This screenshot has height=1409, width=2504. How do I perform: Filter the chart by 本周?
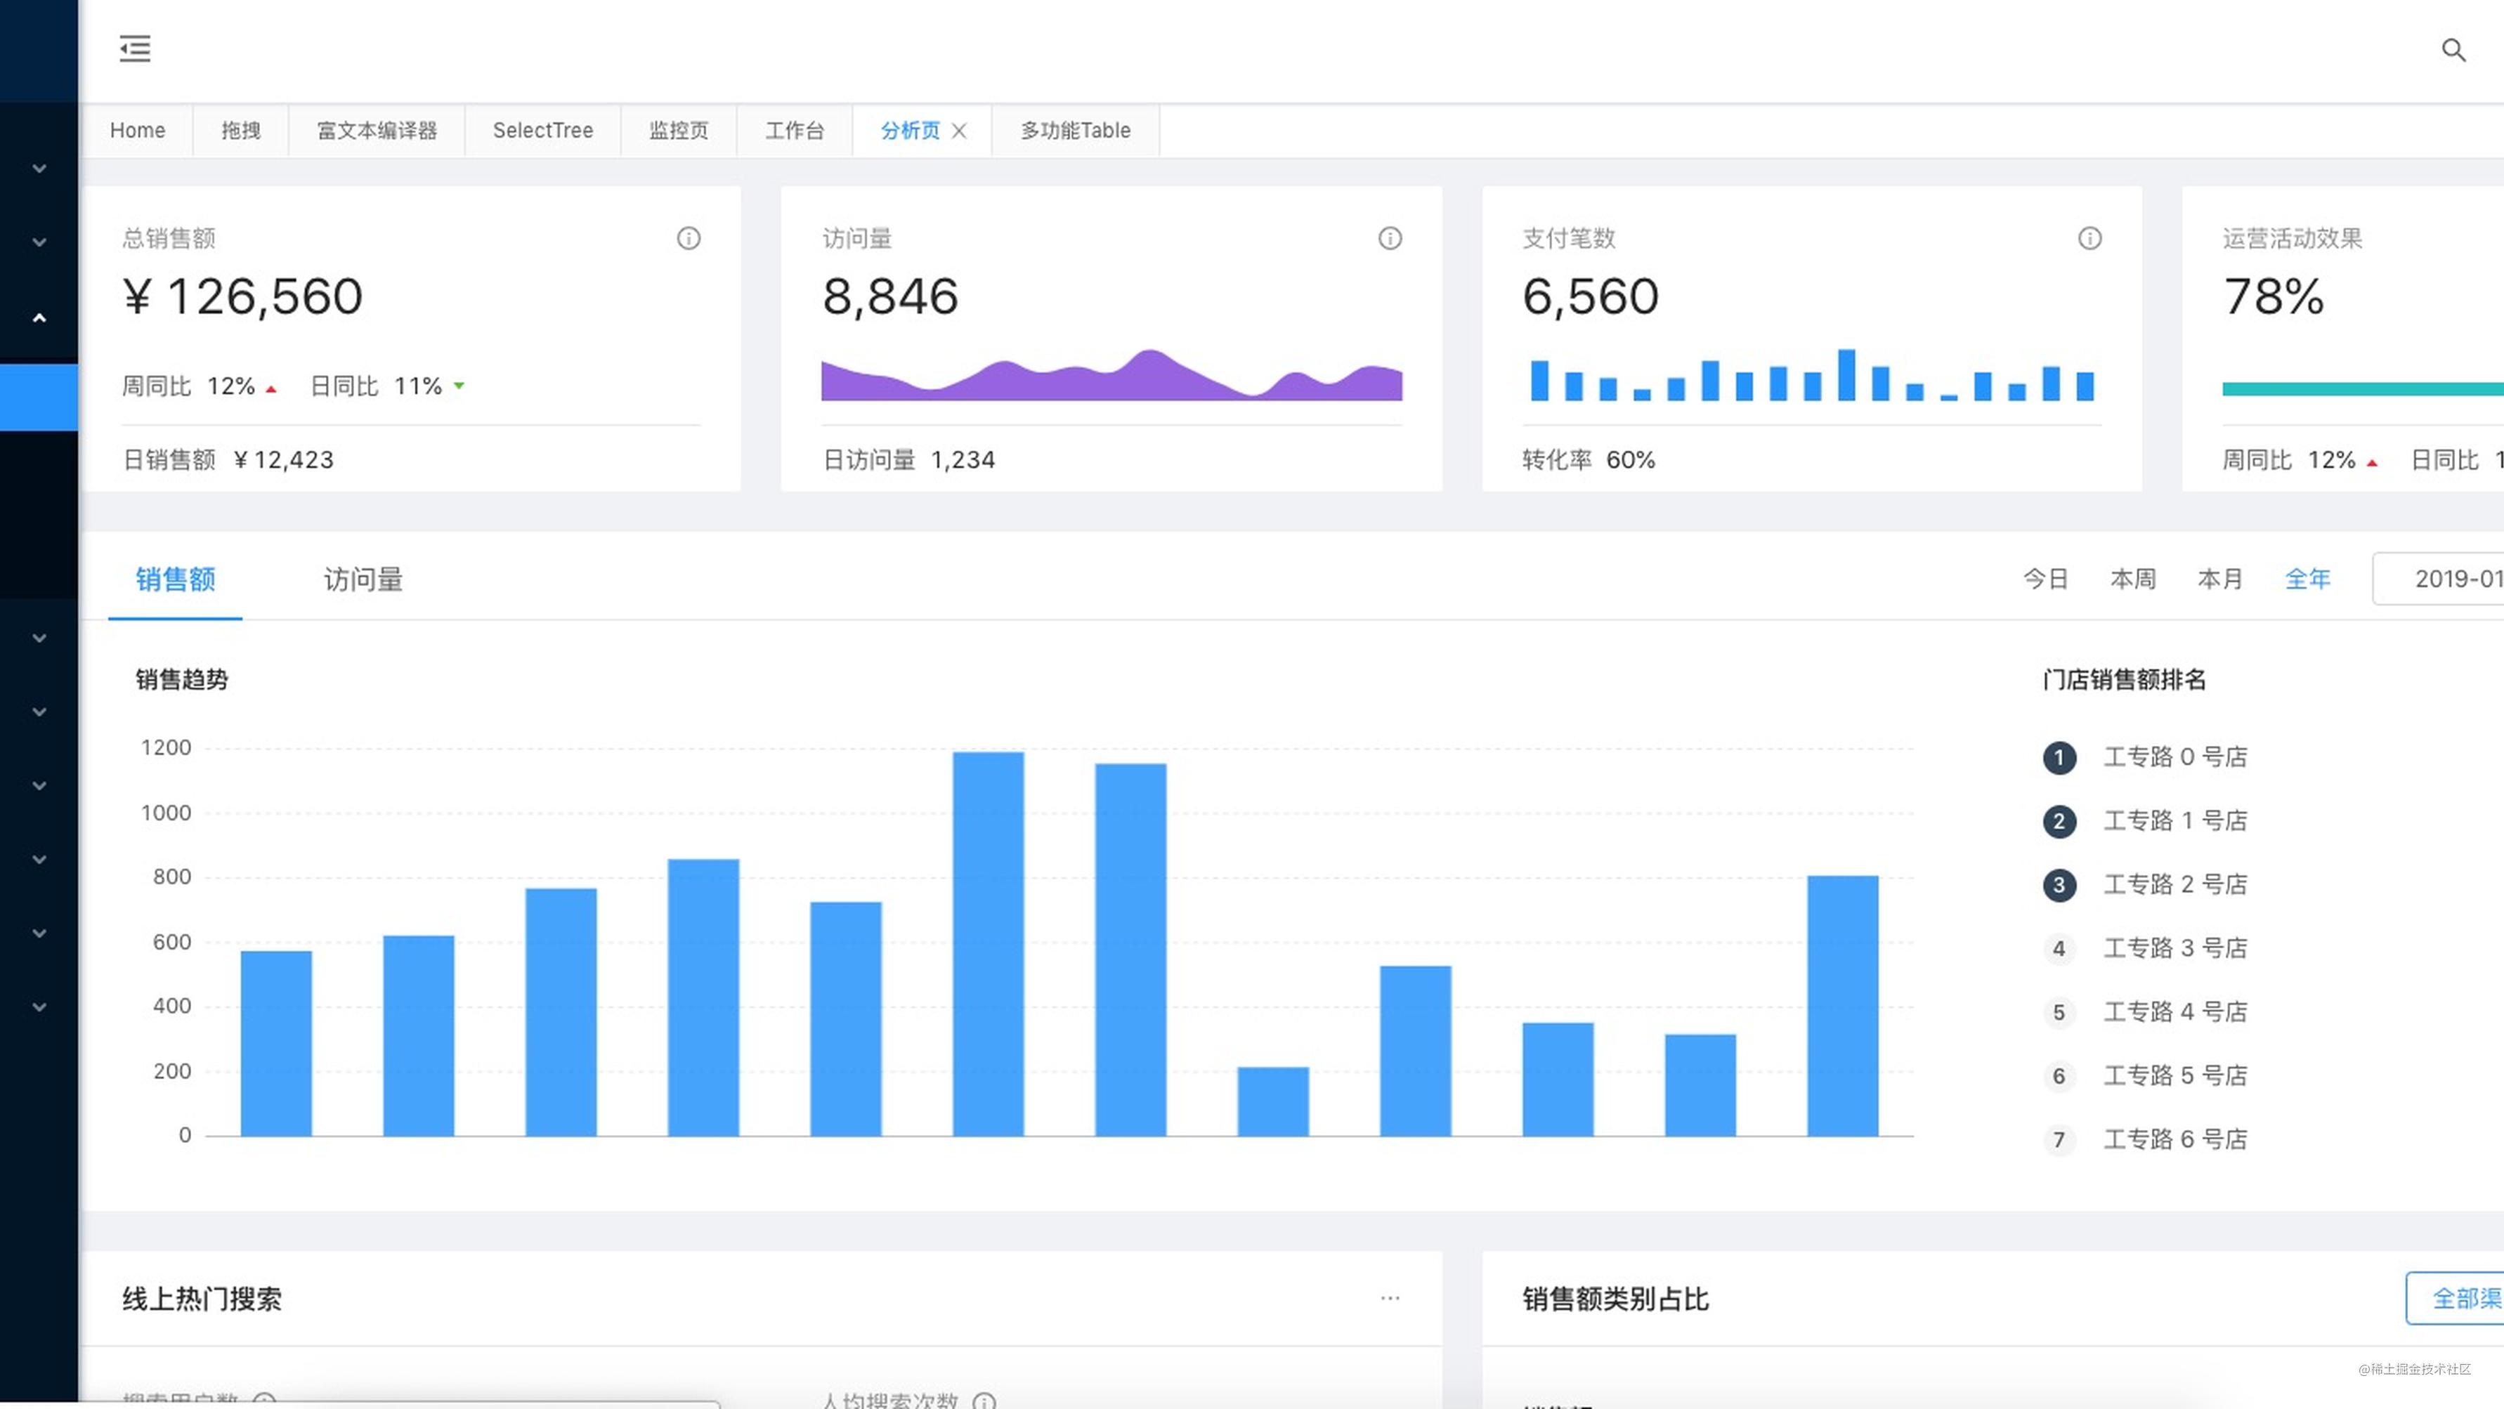tap(2132, 579)
